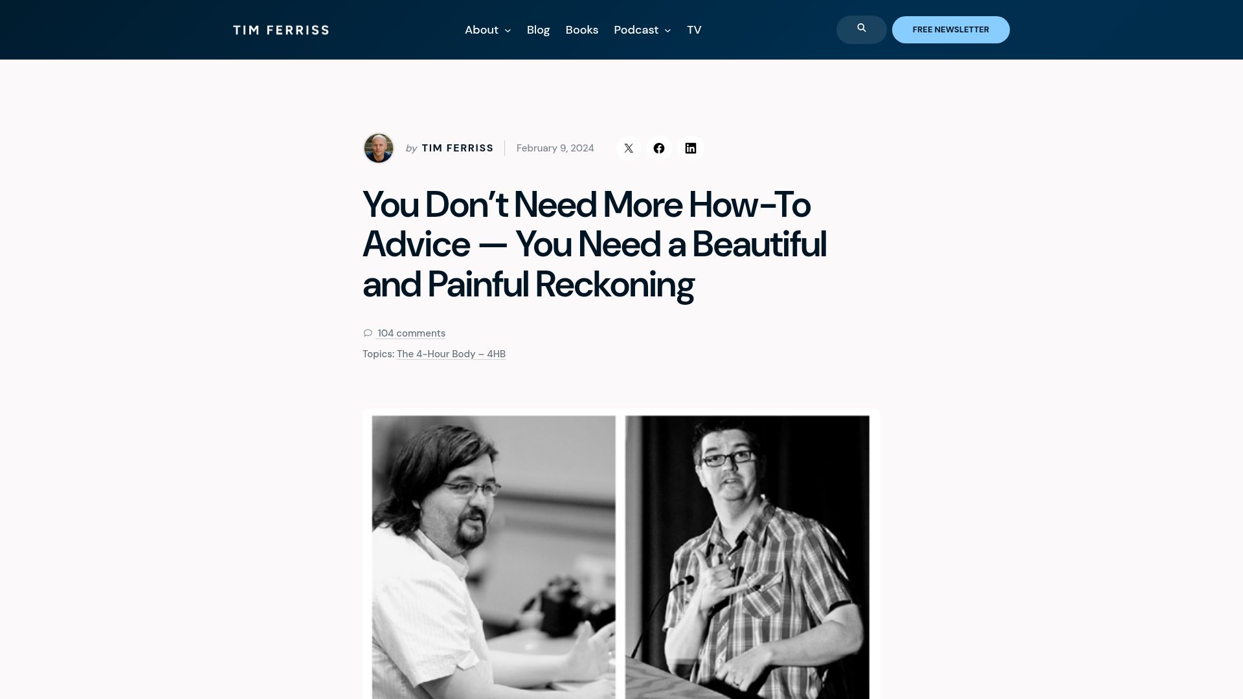Share the post on X
Viewport: 1243px width, 699px height.
pos(628,148)
